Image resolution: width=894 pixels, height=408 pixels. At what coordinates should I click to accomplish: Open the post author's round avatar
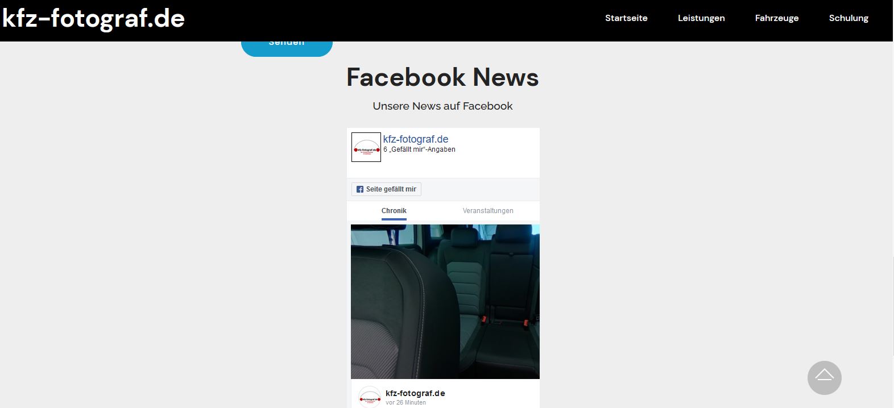pos(370,397)
